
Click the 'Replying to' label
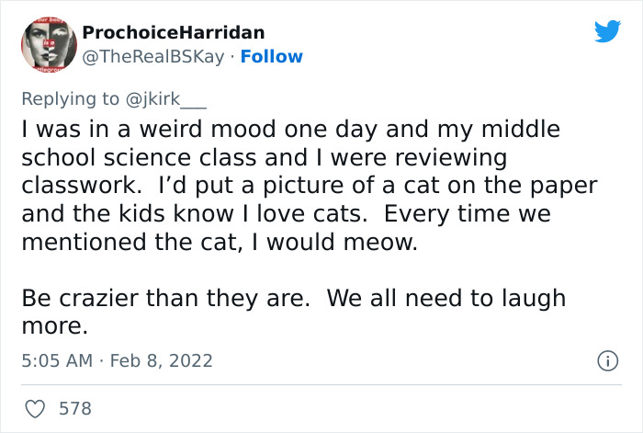pyautogui.click(x=70, y=99)
